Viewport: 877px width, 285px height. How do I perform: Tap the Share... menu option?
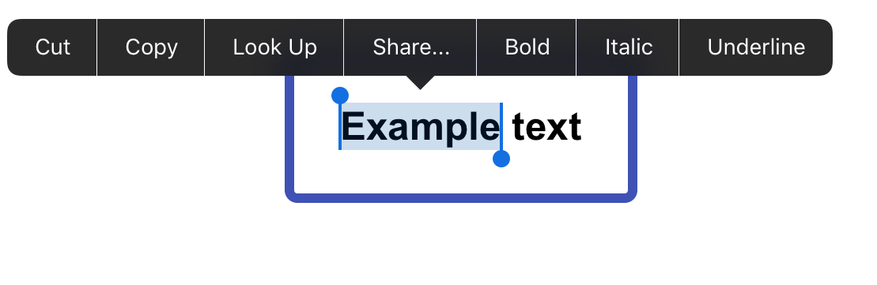tap(410, 47)
